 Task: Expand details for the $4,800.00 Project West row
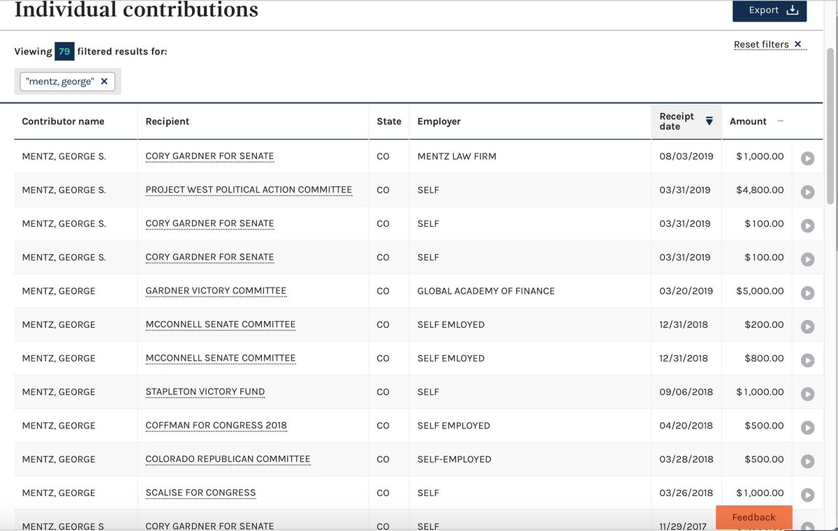pyautogui.click(x=807, y=192)
